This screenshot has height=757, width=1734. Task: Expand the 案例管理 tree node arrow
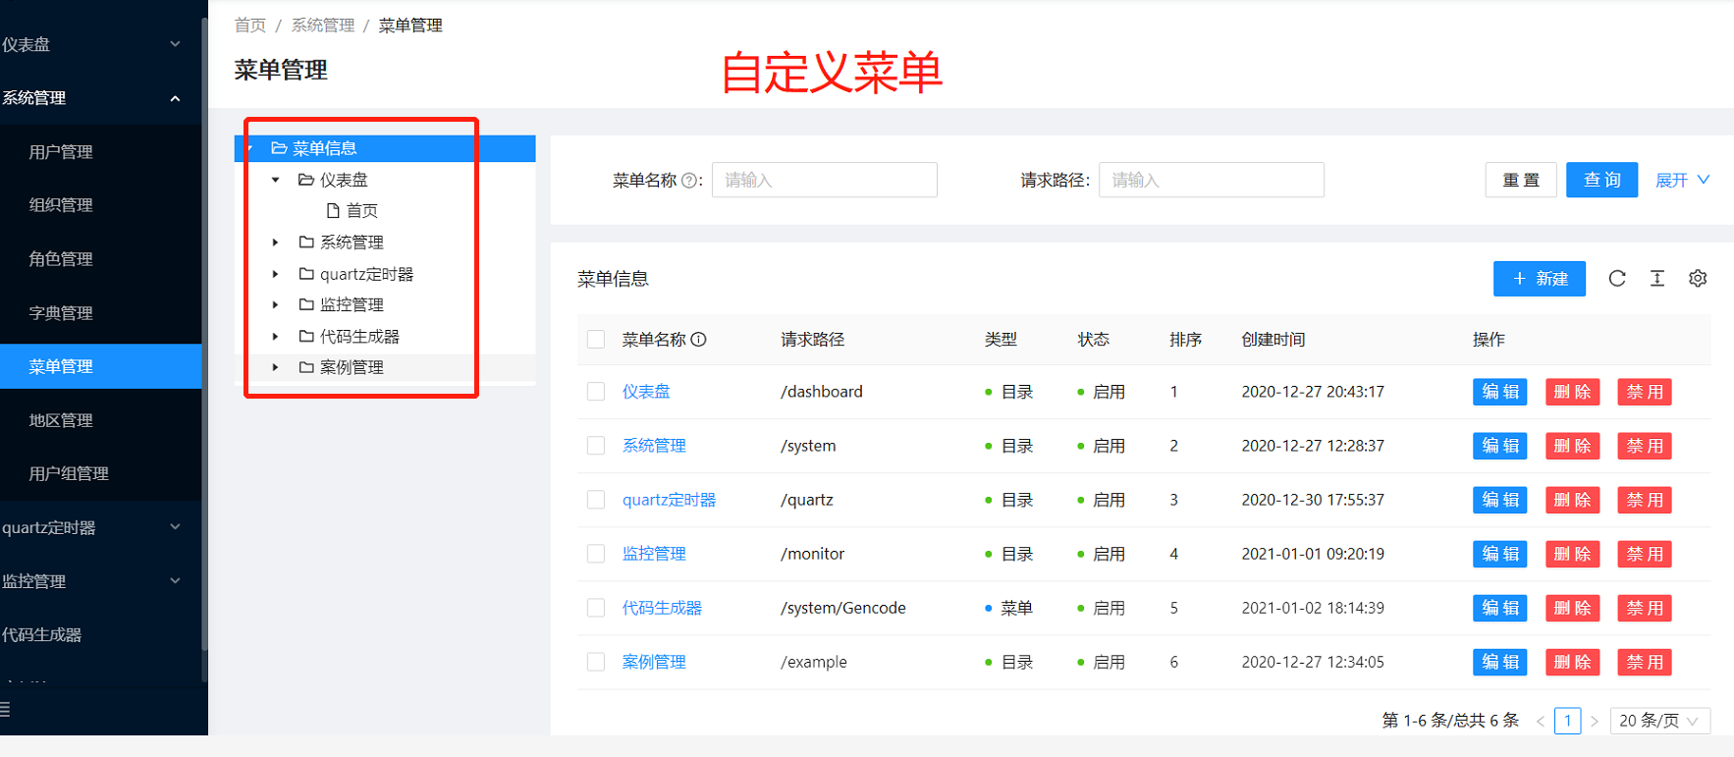coord(276,367)
